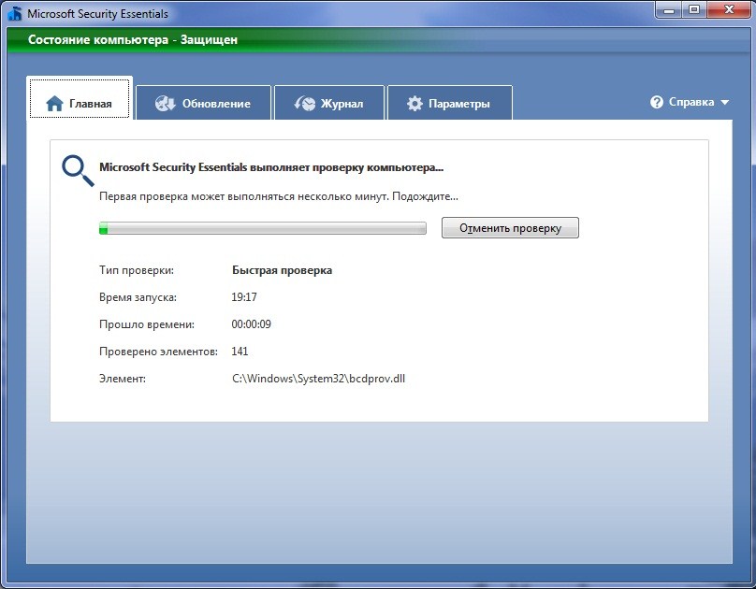Click the Первая проверка wait message
Image resolution: width=756 pixels, height=589 pixels.
click(279, 196)
